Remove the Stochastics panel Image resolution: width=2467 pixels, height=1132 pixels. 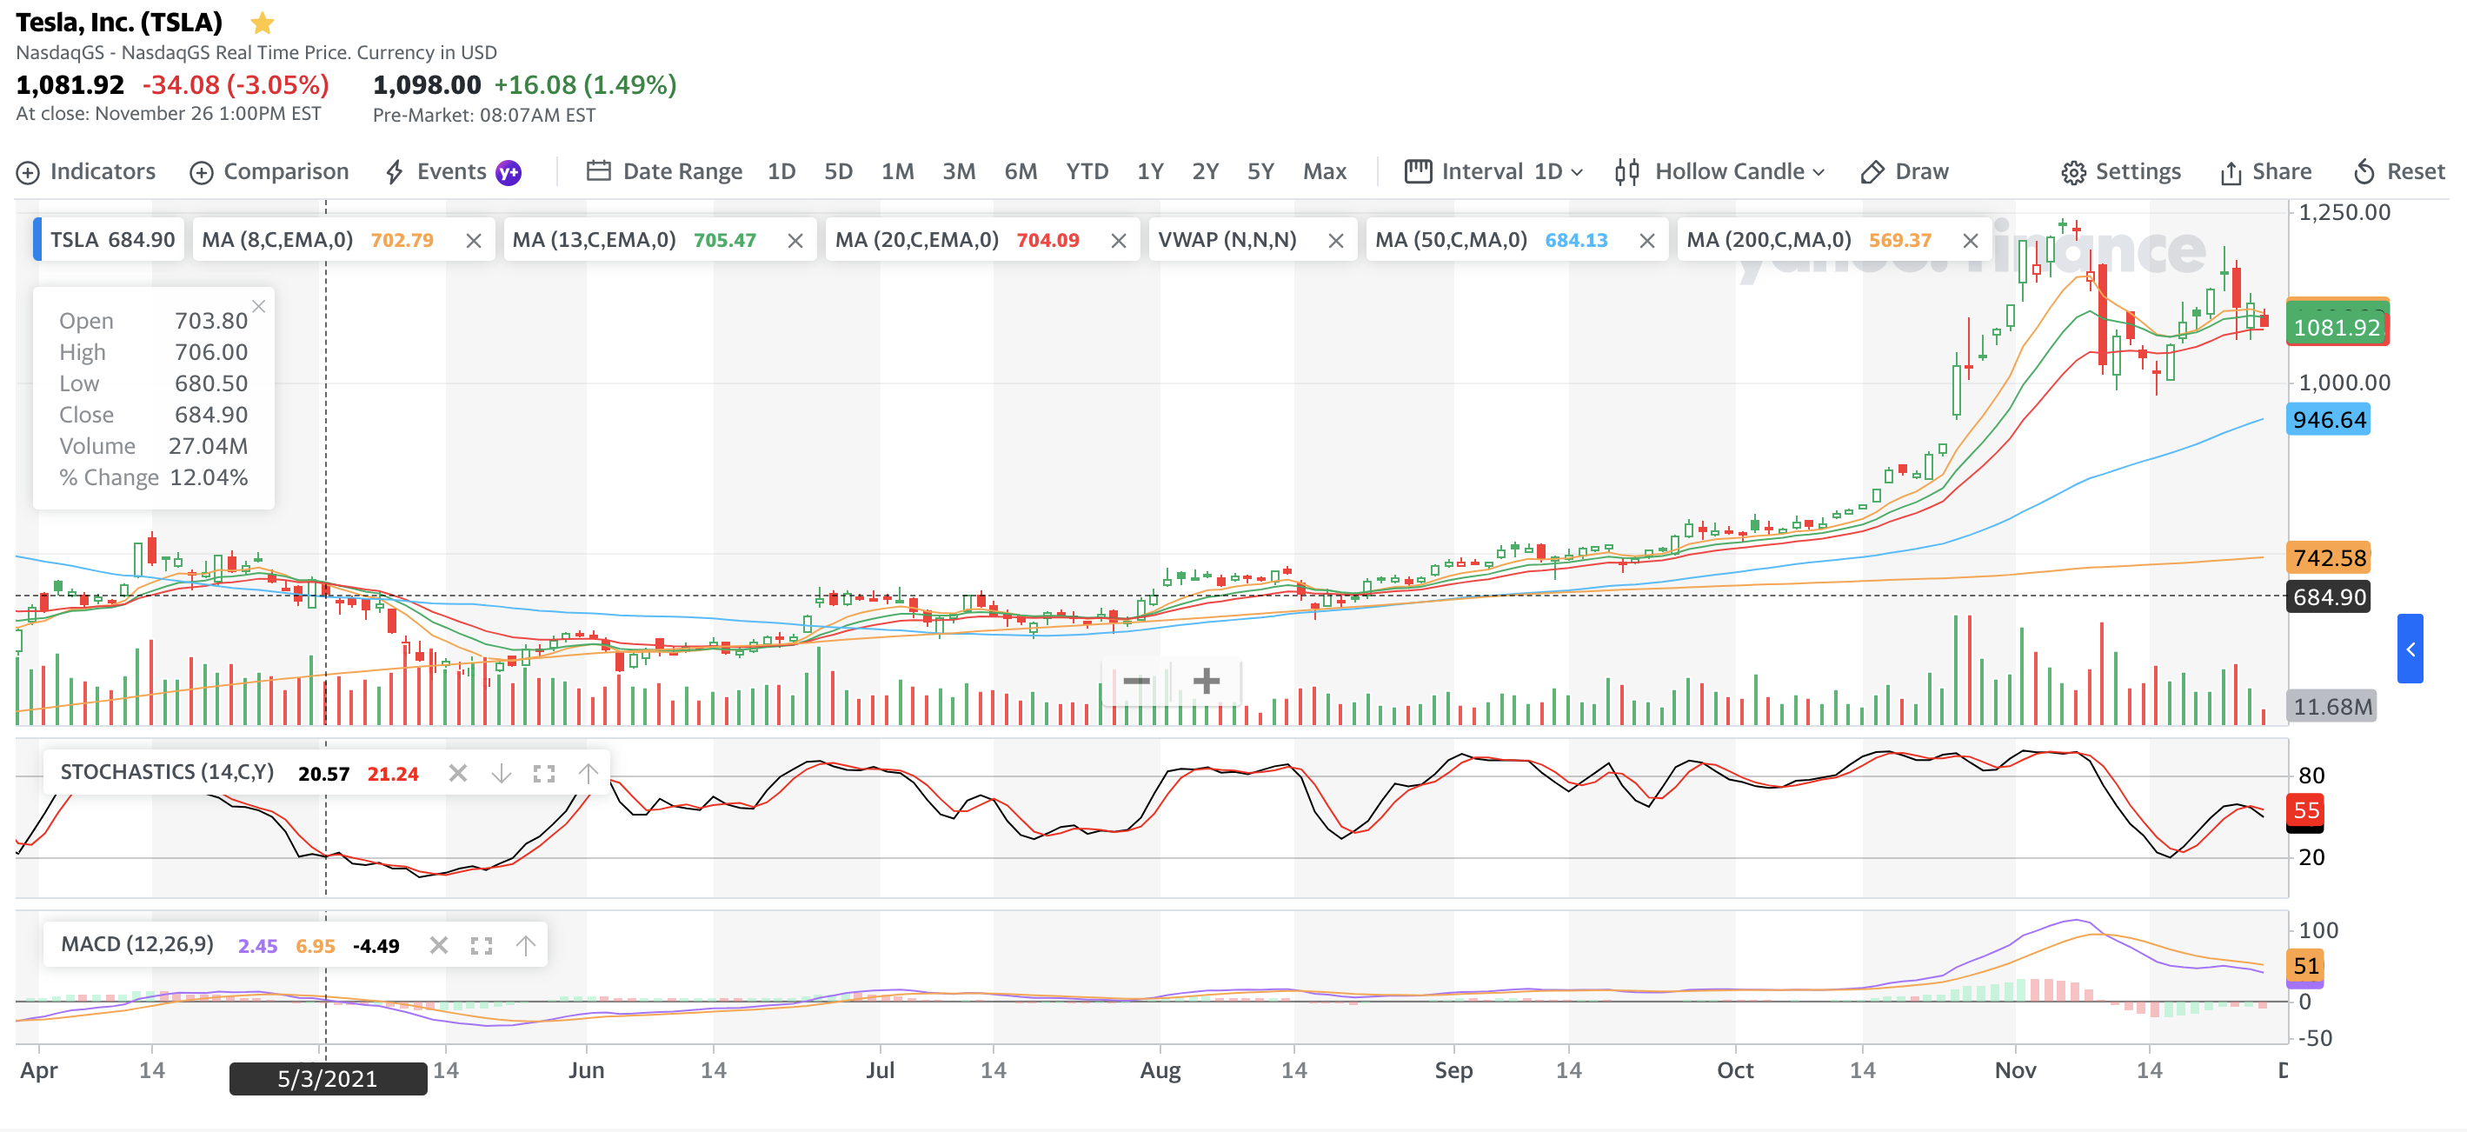458,773
